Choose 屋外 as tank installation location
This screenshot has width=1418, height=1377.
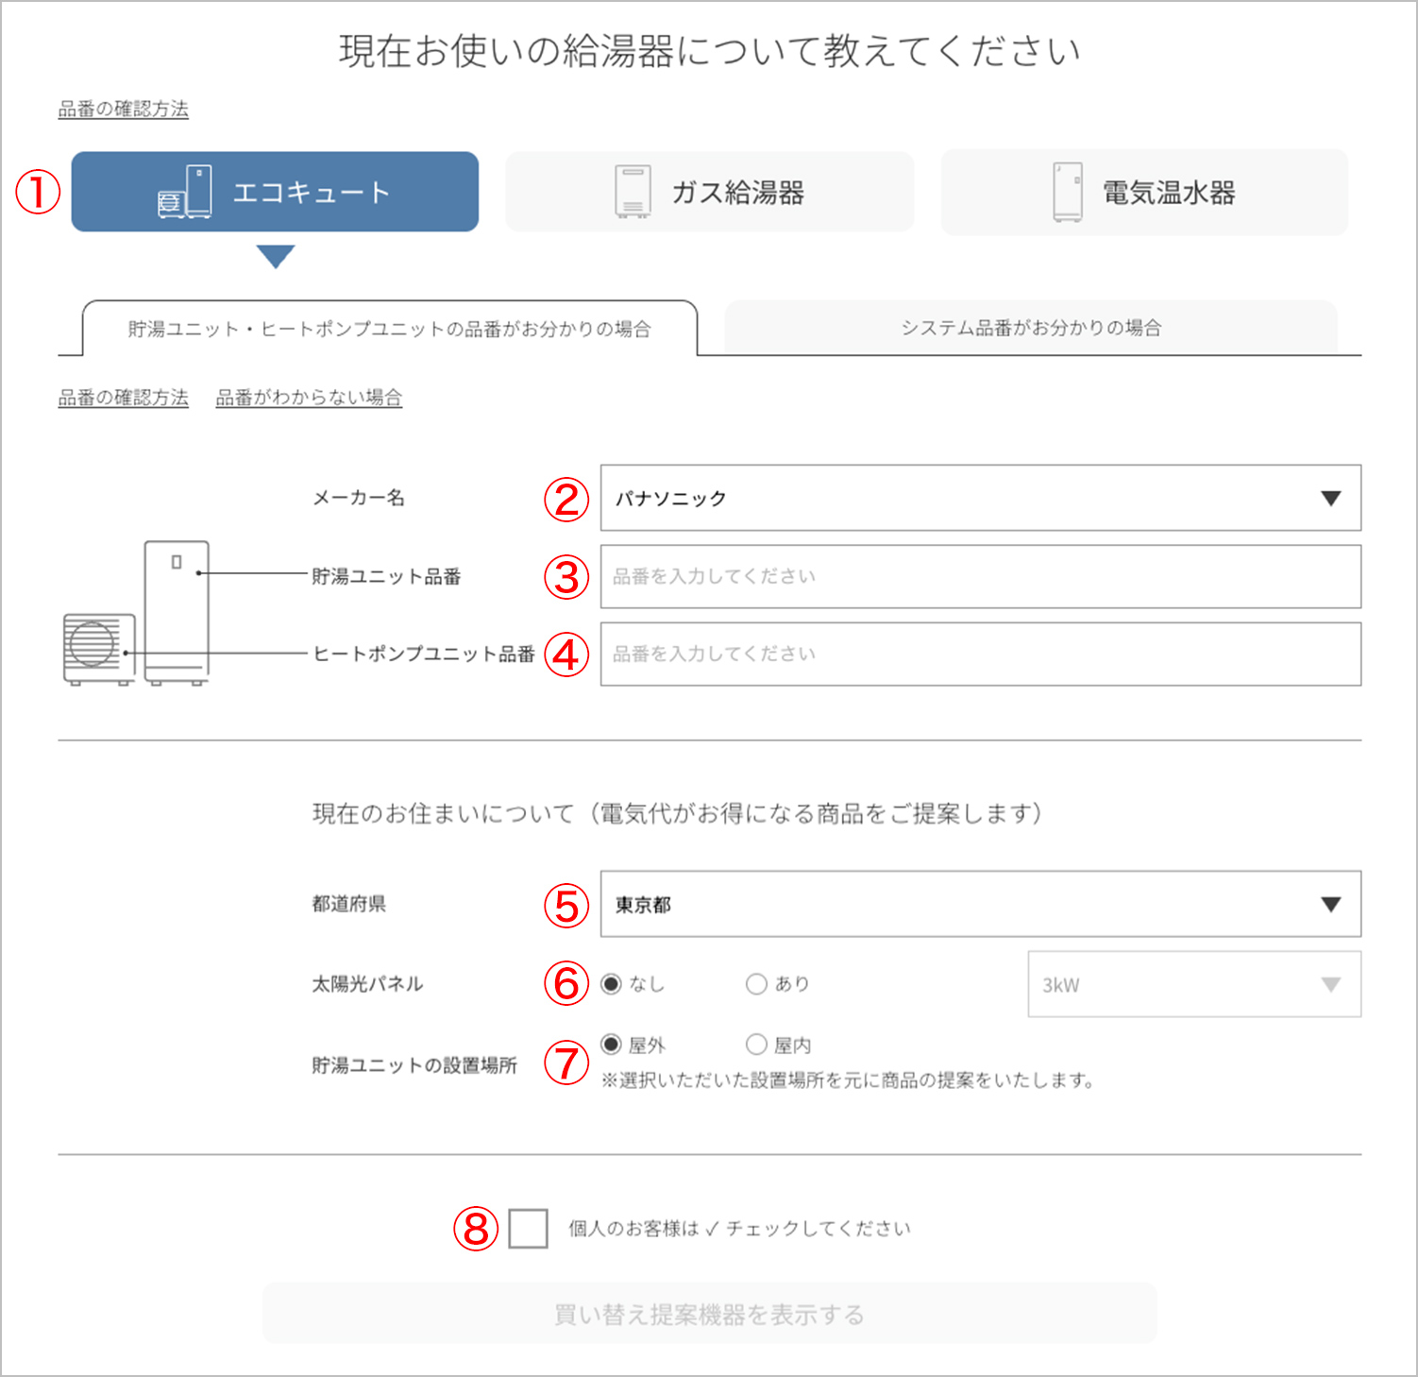(612, 1045)
